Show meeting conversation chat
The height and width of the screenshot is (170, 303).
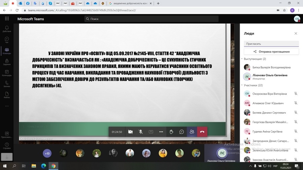[182, 132]
